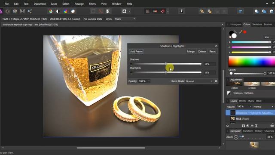
Task: Apply Auto Contrast half-circle icon
Action: [x=58, y=12]
